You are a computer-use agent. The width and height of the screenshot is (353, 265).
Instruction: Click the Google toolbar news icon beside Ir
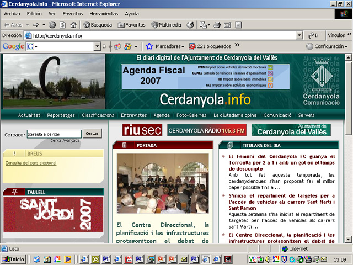(x=117, y=46)
